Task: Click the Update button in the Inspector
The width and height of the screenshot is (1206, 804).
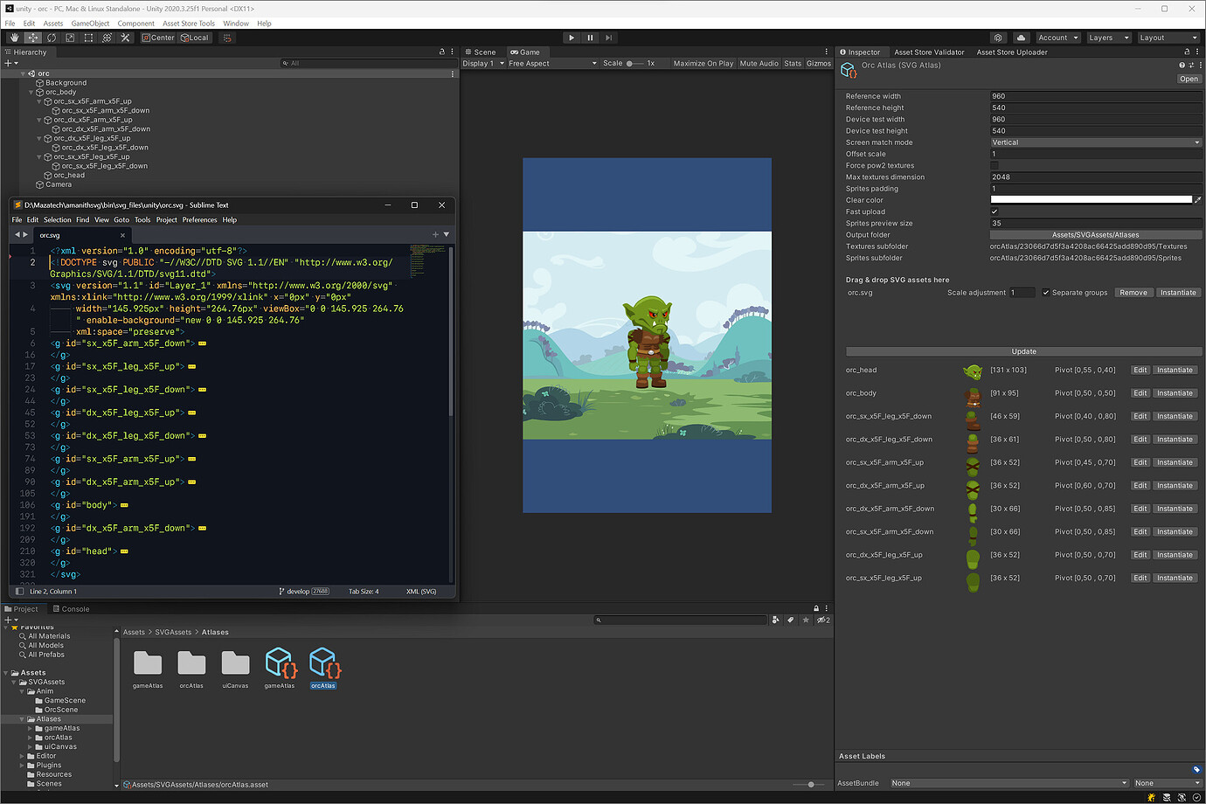Action: tap(1023, 350)
